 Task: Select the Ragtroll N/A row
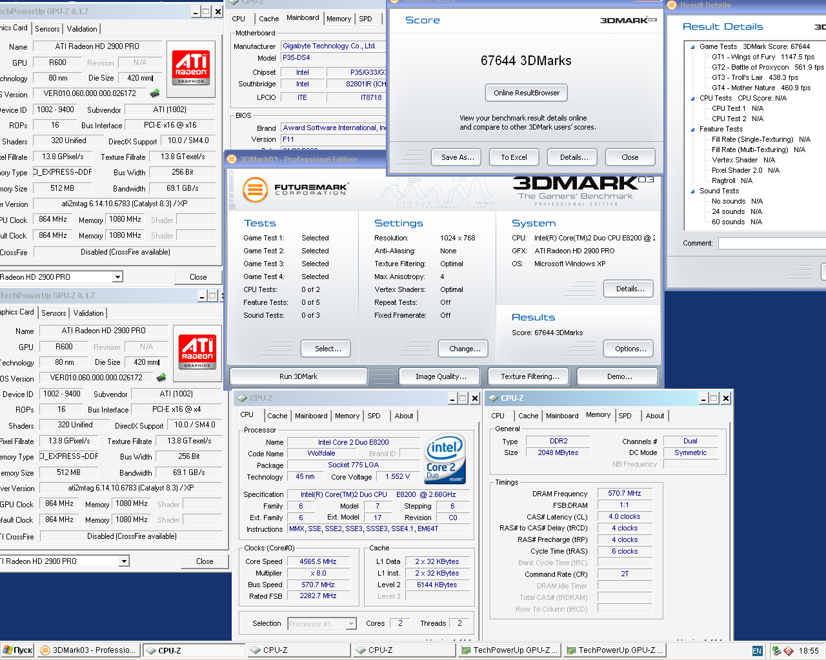pos(732,180)
